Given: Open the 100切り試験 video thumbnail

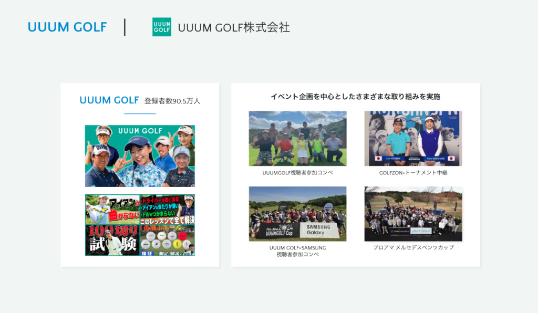Looking at the screenshot, I should [112, 241].
